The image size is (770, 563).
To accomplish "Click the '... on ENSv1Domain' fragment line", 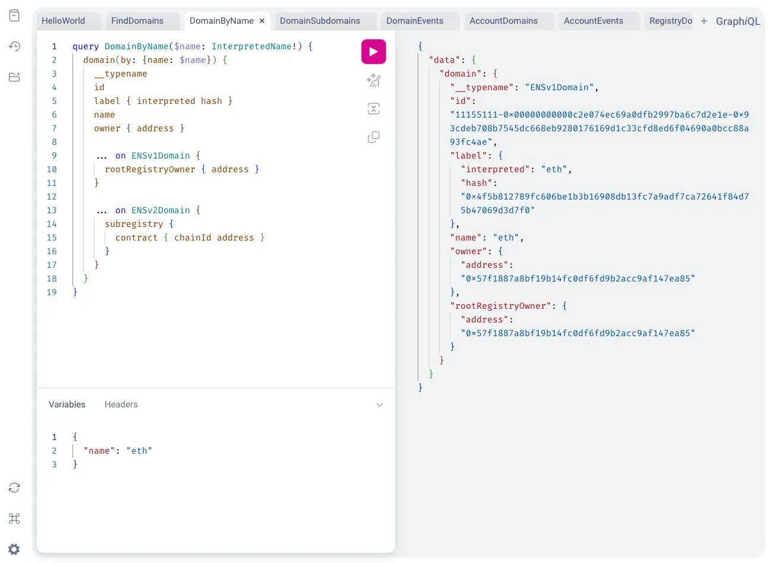I will (149, 156).
